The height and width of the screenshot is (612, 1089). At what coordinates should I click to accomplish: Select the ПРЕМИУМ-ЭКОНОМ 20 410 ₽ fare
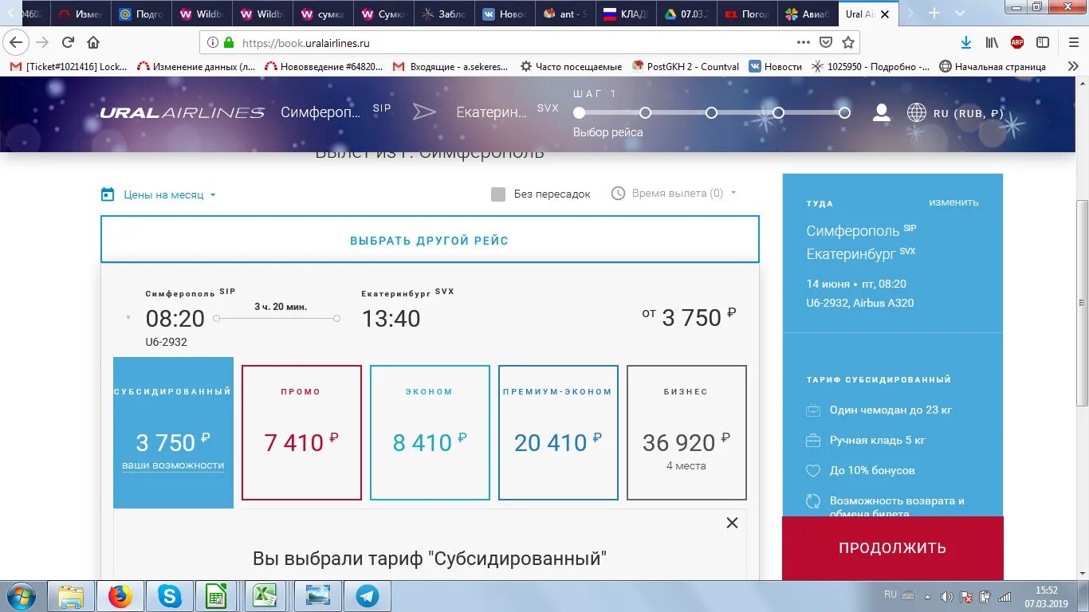pyautogui.click(x=558, y=433)
